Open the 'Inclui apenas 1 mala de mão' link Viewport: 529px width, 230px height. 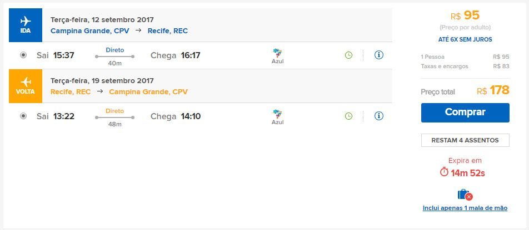click(x=465, y=208)
